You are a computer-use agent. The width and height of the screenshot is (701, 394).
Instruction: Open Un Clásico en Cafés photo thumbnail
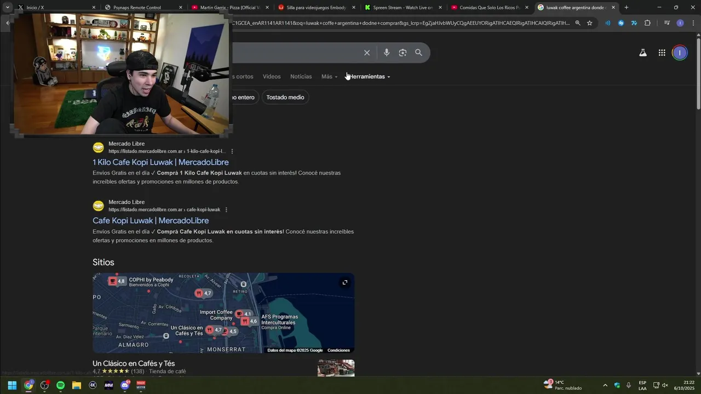(336, 368)
